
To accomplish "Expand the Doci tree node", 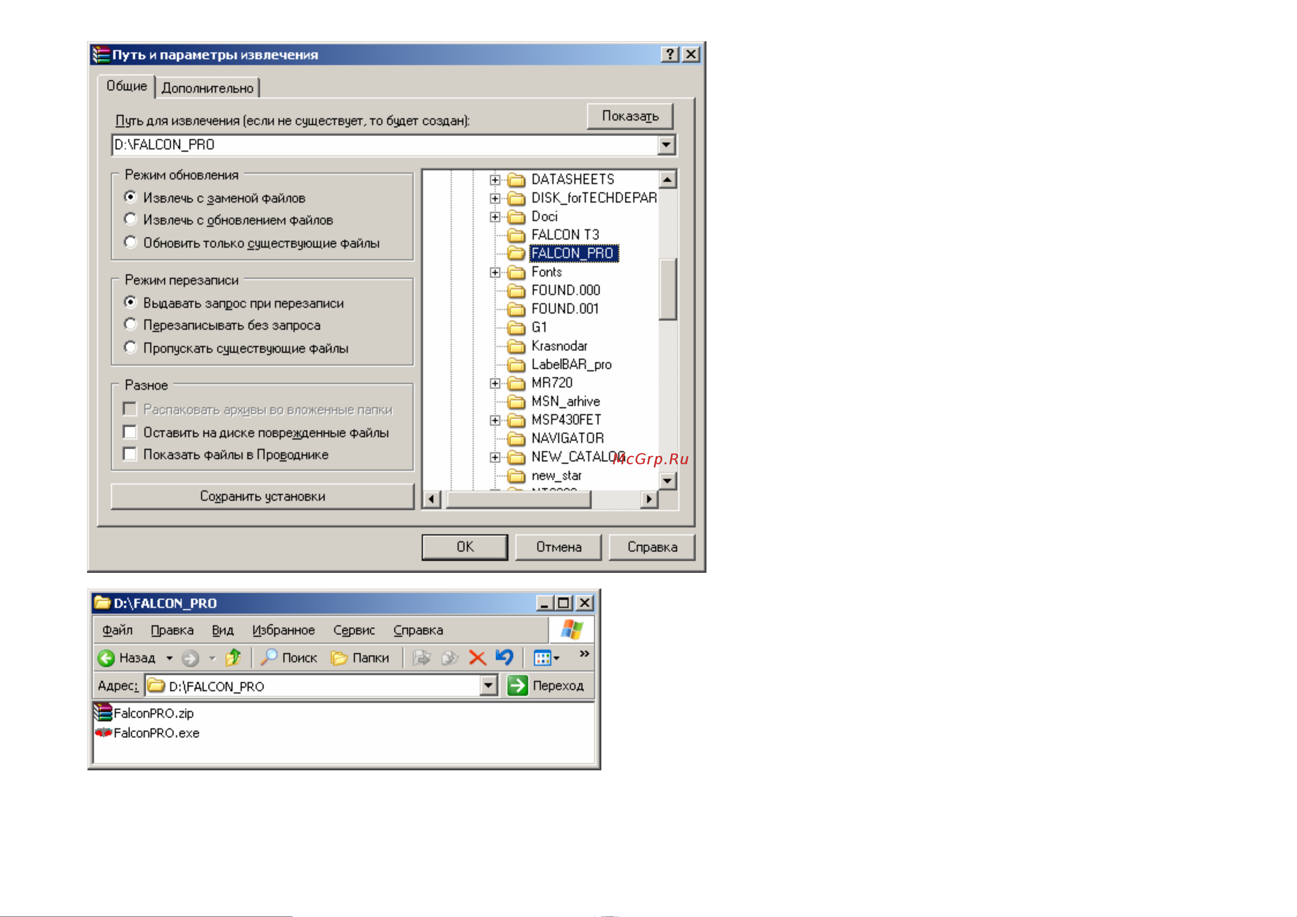I will click(x=495, y=217).
